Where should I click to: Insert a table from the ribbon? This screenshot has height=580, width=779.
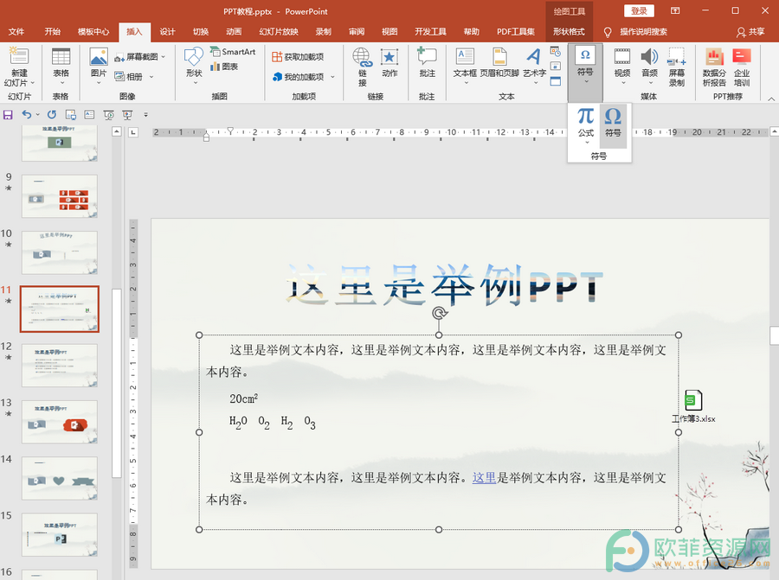(61, 67)
